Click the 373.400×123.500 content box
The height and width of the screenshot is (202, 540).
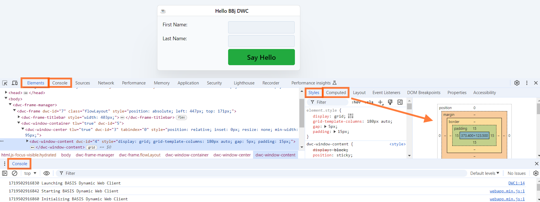pyautogui.click(x=474, y=135)
